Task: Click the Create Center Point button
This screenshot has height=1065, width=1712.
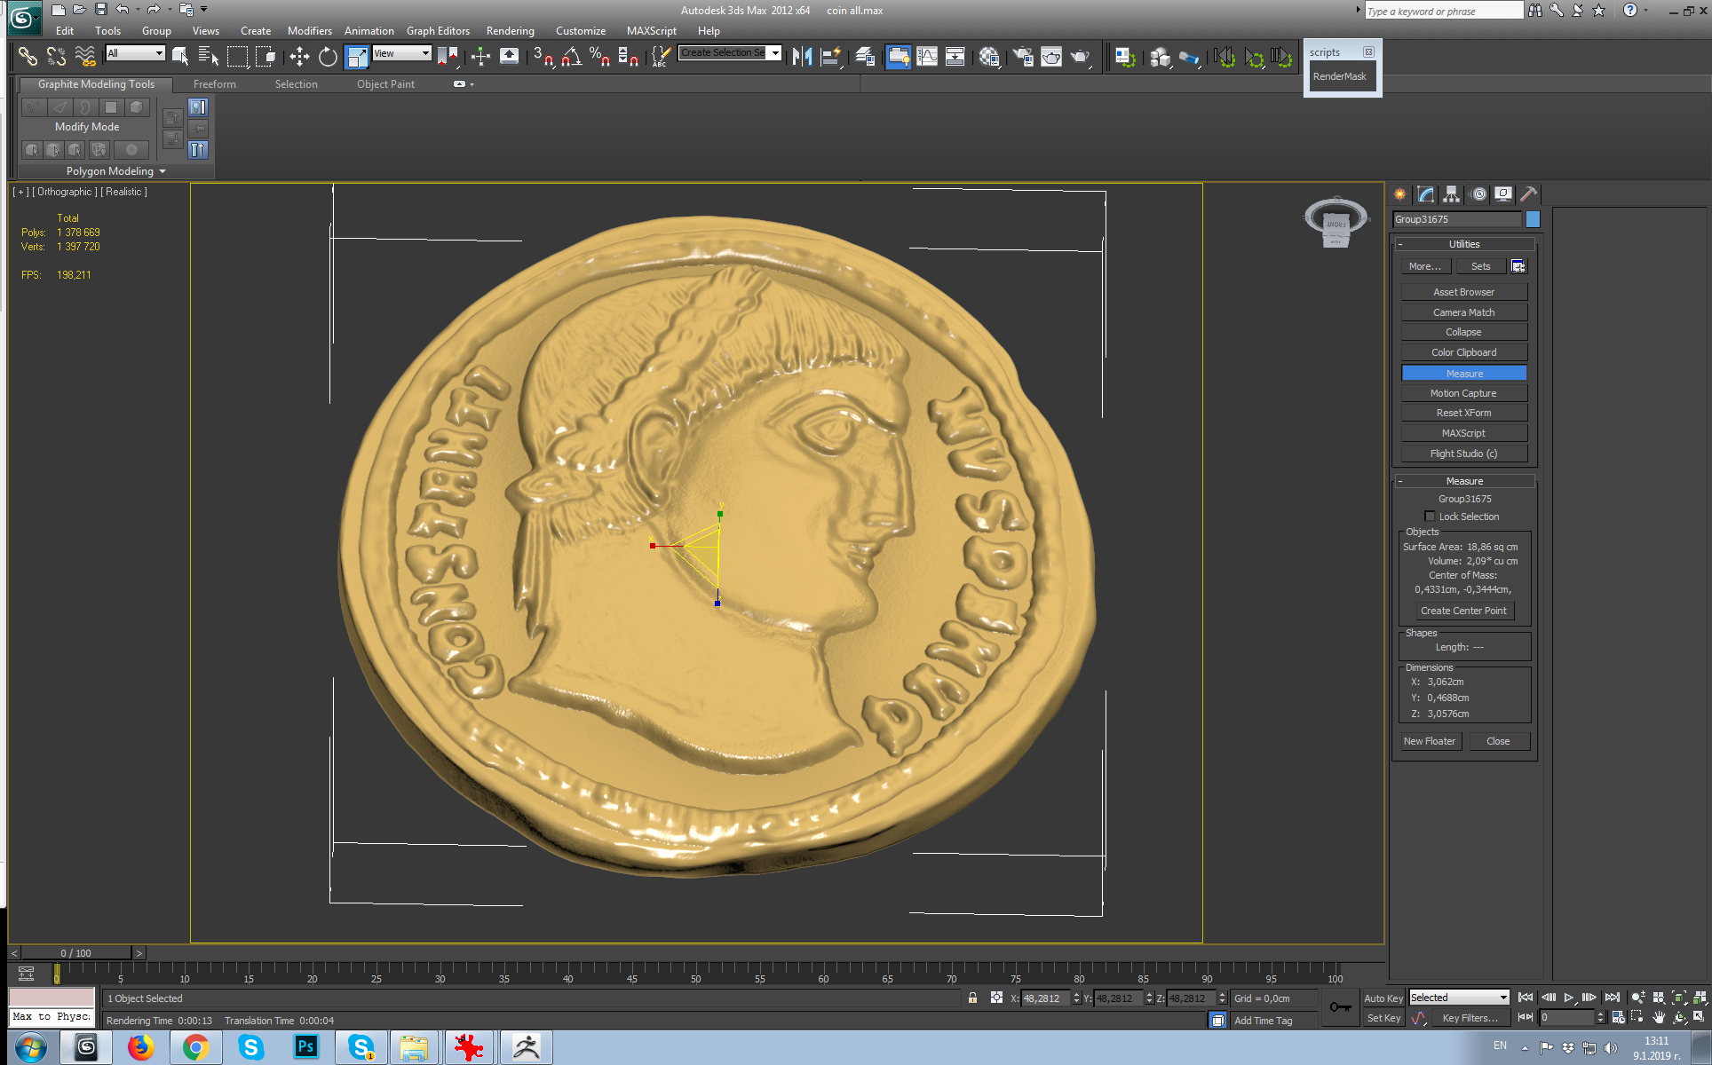Action: 1463,611
